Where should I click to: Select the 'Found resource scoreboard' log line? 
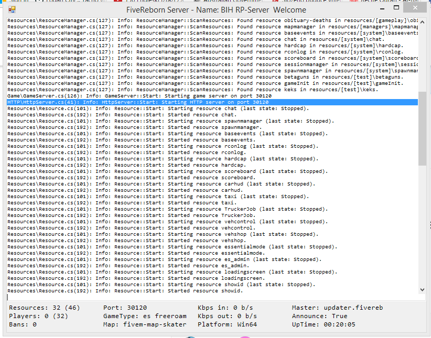tap(212, 58)
